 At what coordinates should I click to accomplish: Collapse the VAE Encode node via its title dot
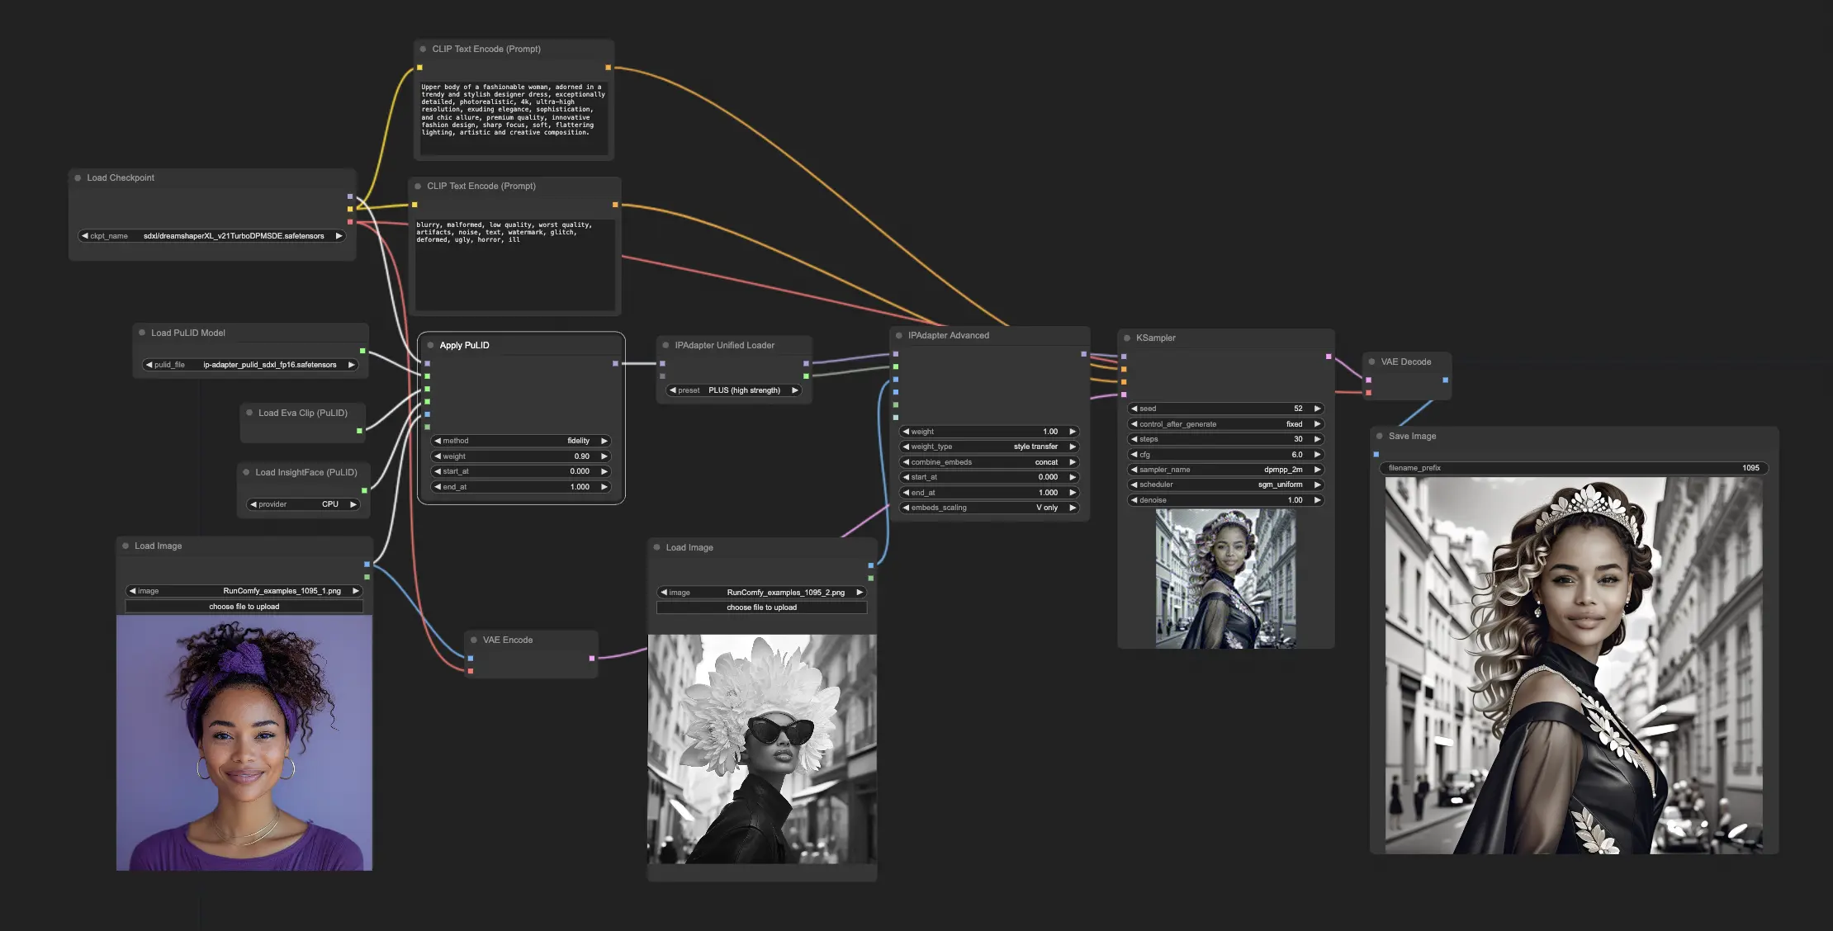474,640
